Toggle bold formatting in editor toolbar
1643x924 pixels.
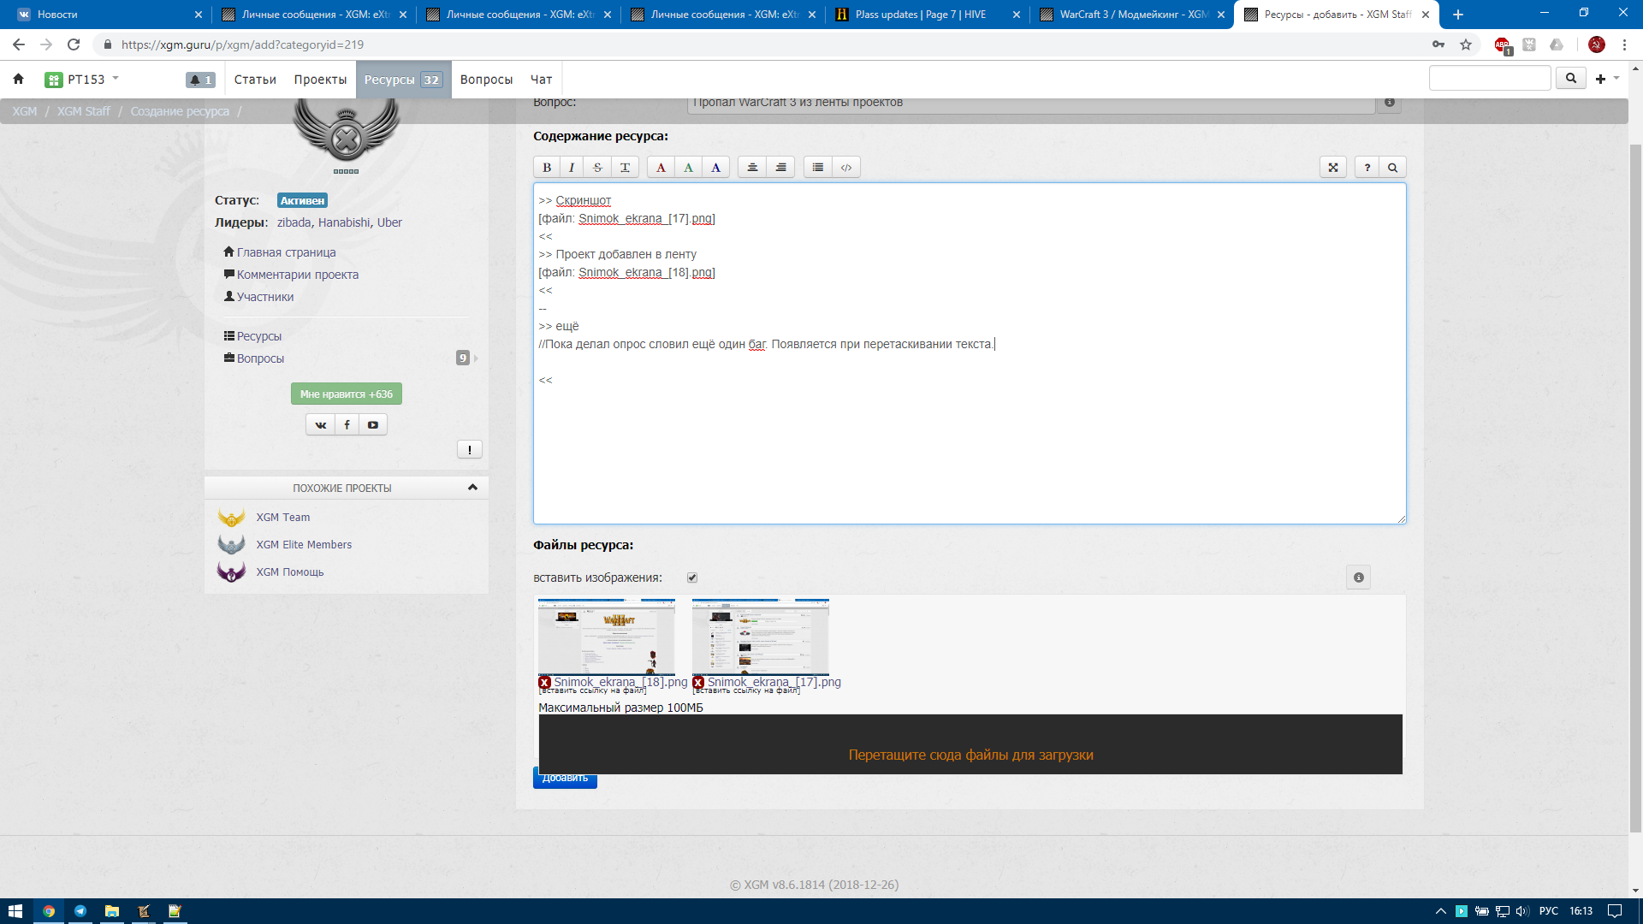pos(547,168)
